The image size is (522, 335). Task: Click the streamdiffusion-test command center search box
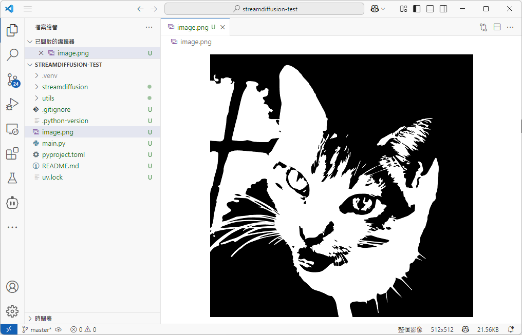(x=264, y=9)
